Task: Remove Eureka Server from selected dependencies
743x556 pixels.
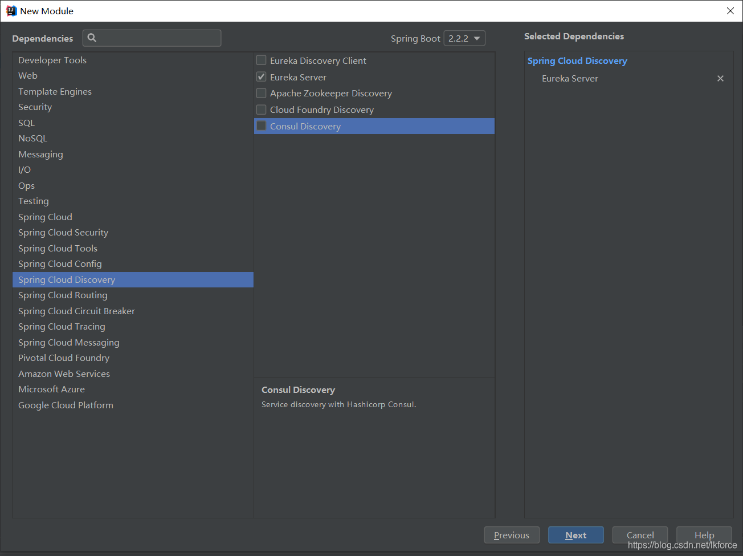Action: 720,79
